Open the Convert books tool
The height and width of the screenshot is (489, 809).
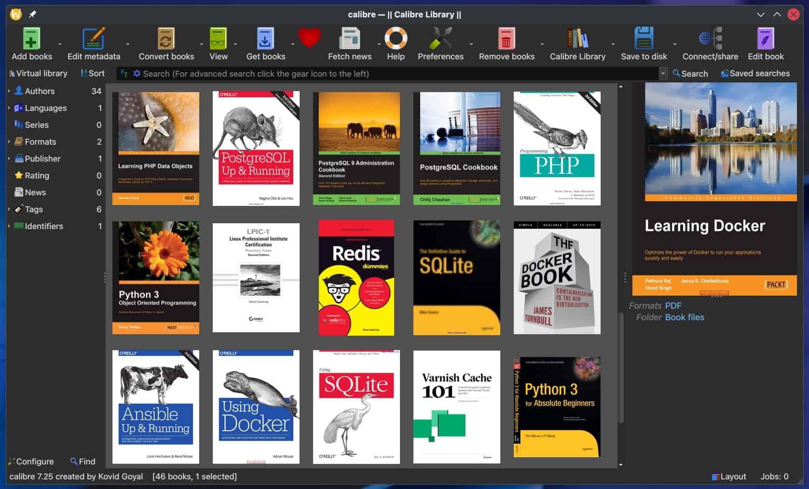click(165, 39)
